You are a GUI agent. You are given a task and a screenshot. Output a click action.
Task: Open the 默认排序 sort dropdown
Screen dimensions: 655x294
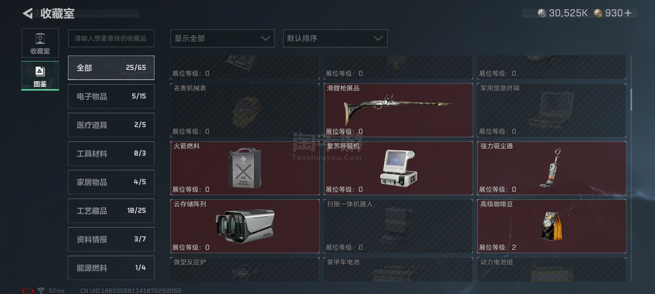335,38
